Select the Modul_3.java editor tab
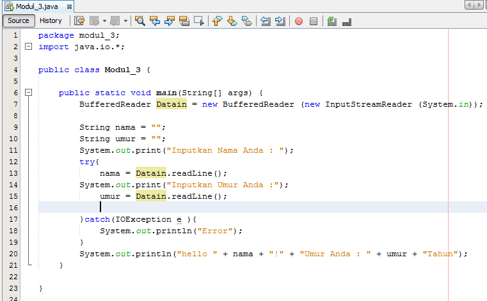The width and height of the screenshot is (487, 301). pos(38,6)
